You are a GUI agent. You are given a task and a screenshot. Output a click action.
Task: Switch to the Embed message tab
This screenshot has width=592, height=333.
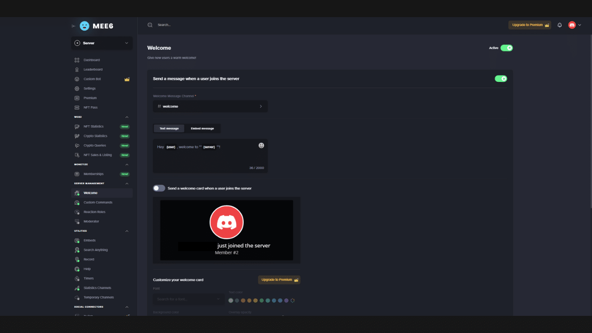pyautogui.click(x=203, y=128)
